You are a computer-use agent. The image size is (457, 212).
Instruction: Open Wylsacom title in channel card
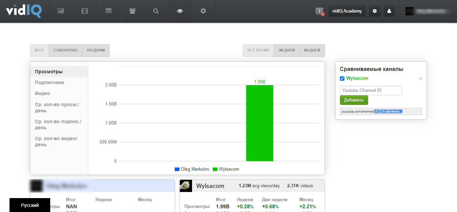click(x=210, y=186)
